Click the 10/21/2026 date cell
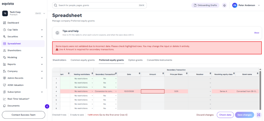Screen dimensions: 264x121 (129, 91)
